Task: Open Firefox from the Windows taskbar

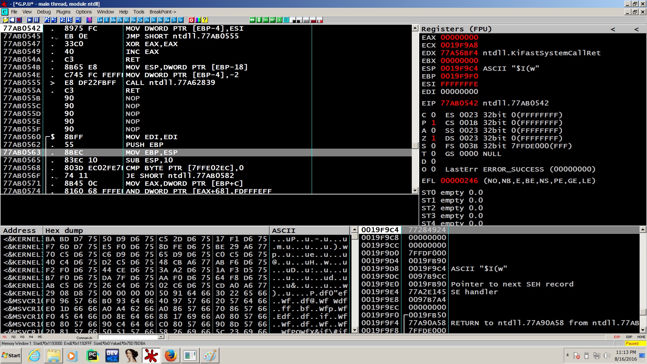Action: pyautogui.click(x=171, y=356)
